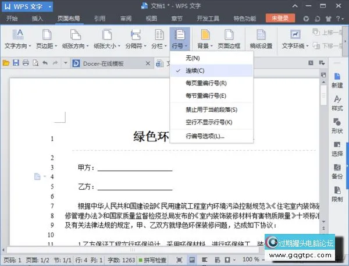Redo the last action
This screenshot has width=349, height=266.
pos(55,63)
